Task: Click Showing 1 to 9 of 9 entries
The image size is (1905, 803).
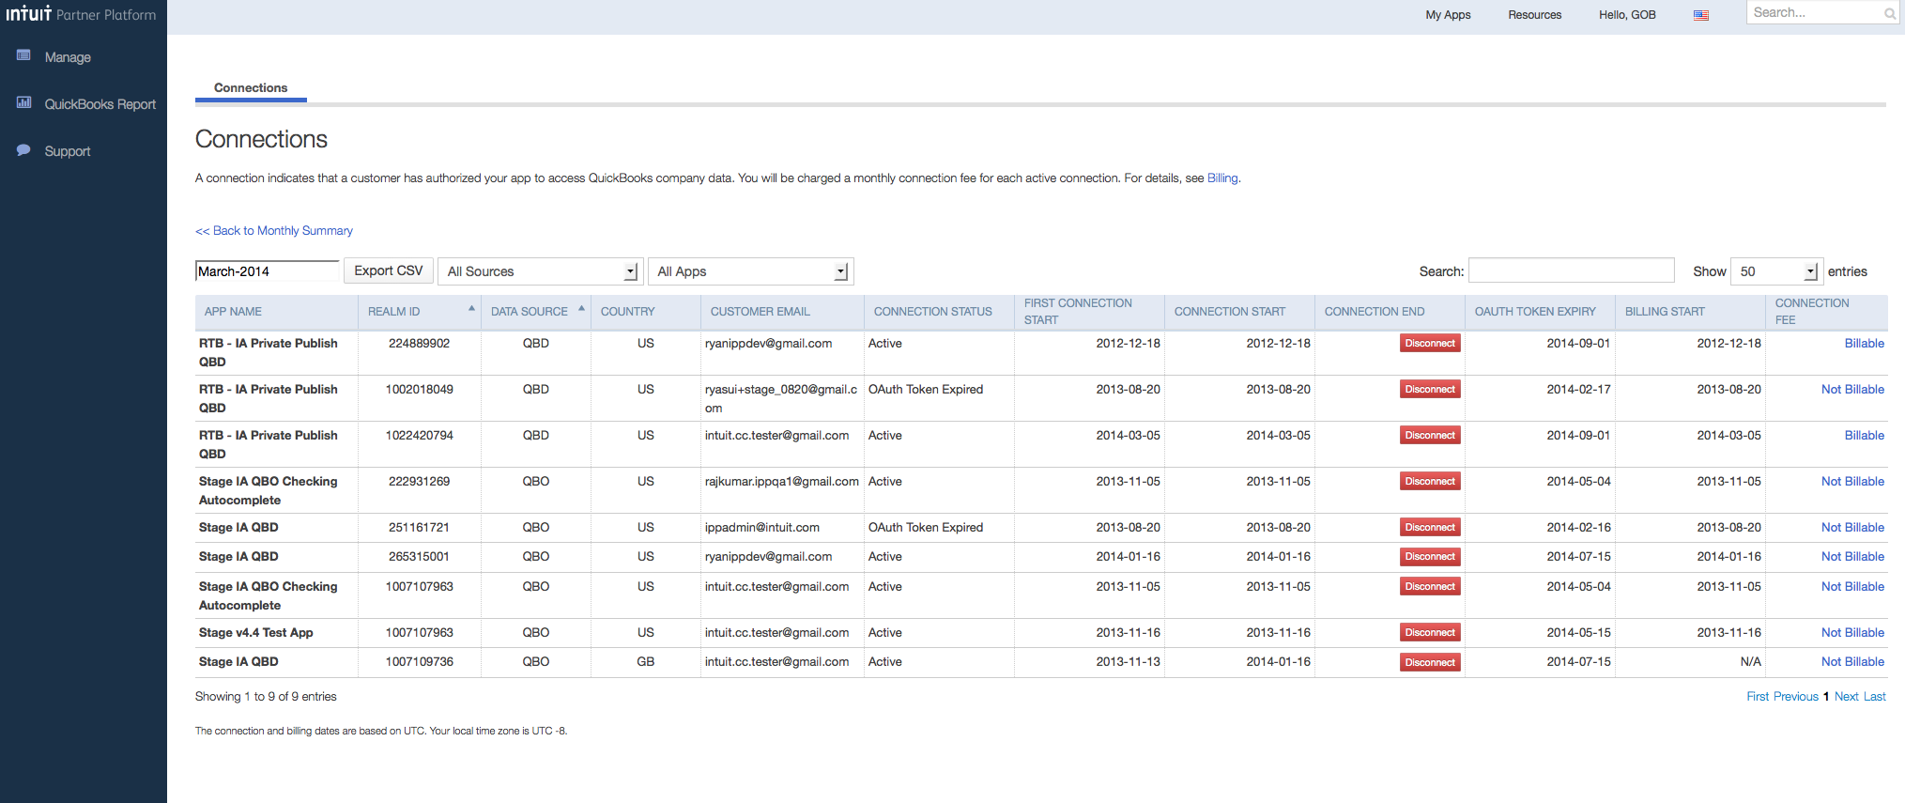Action: (266, 697)
